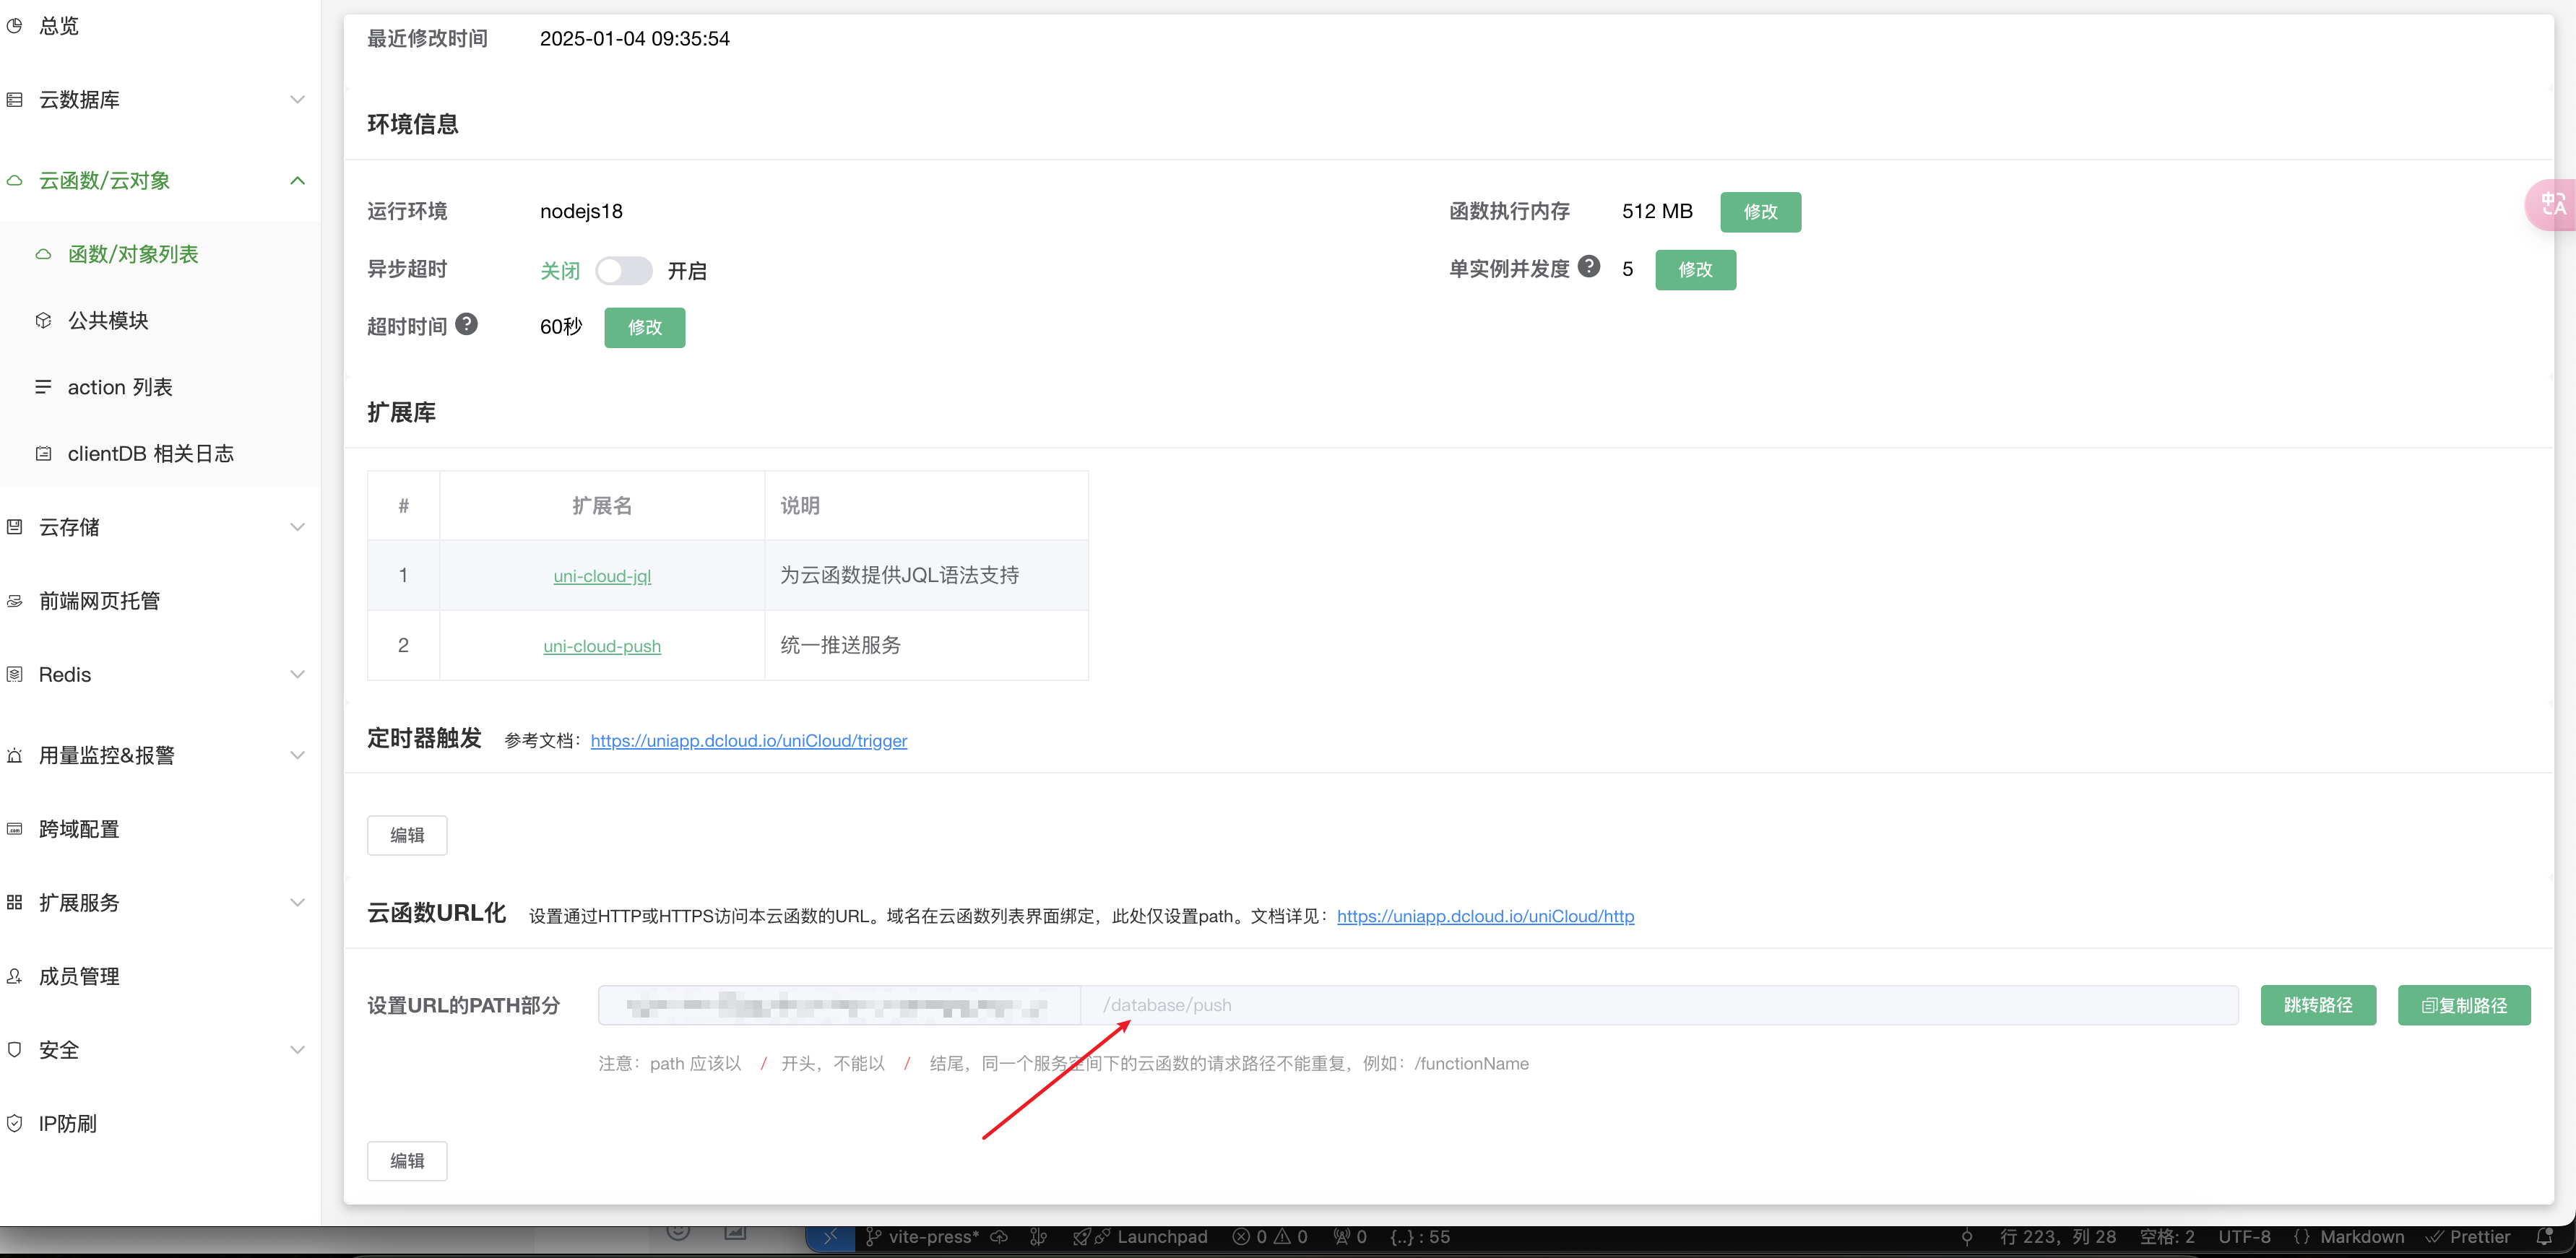The image size is (2576, 1258).
Task: Expand the 用量监控&报警 menu chevron
Action: tap(297, 756)
